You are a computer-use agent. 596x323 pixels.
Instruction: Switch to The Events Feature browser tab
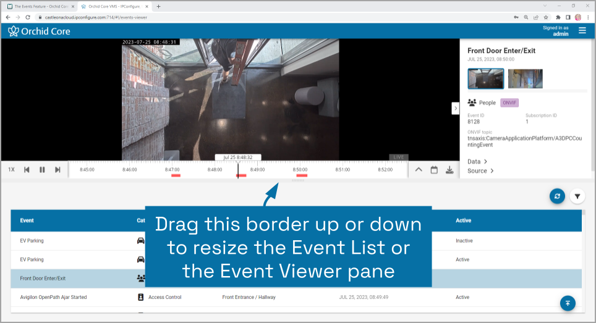[40, 6]
